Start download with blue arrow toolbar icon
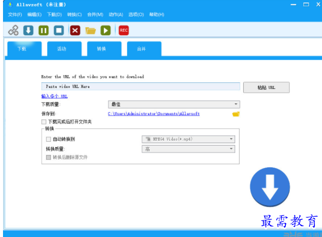 (x=28, y=30)
